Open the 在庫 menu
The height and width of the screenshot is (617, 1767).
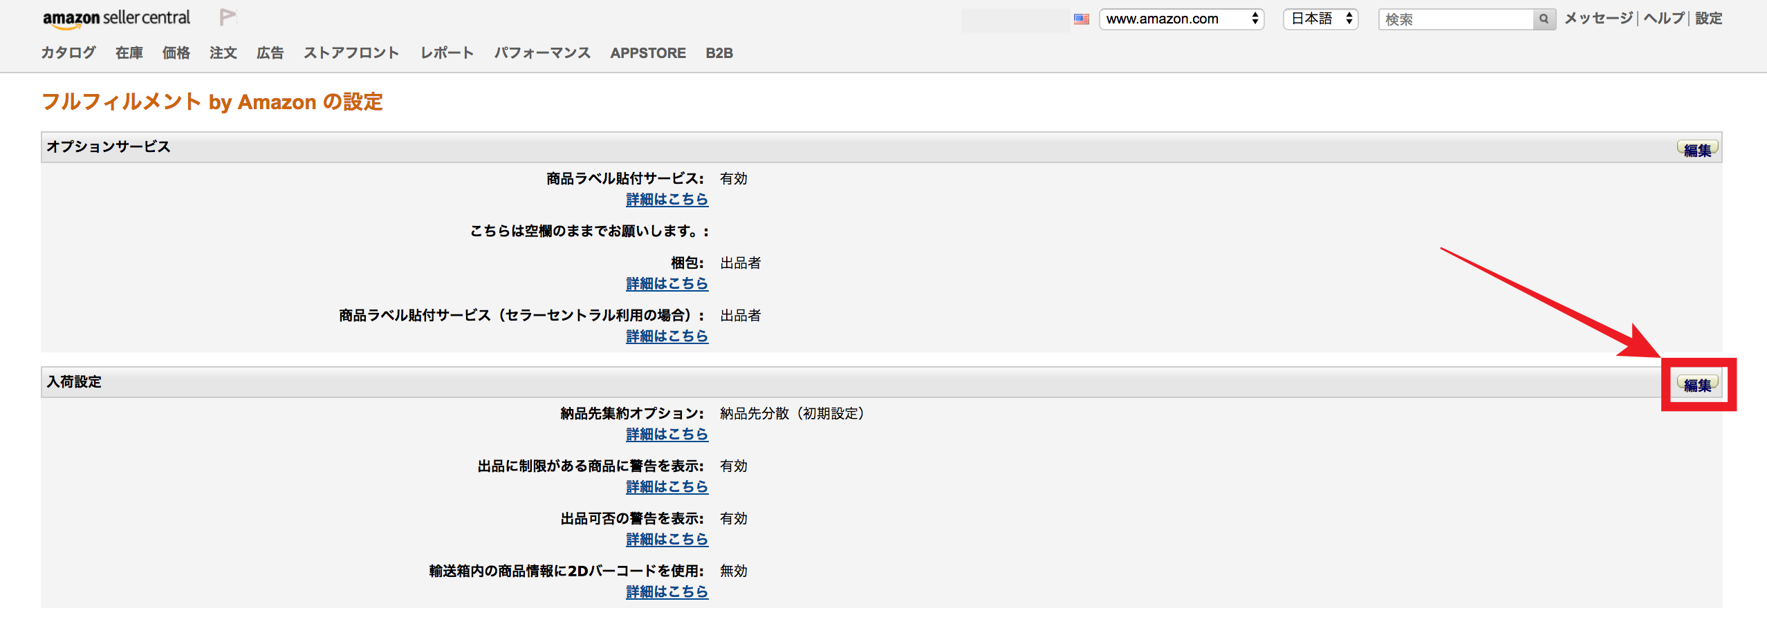[129, 53]
